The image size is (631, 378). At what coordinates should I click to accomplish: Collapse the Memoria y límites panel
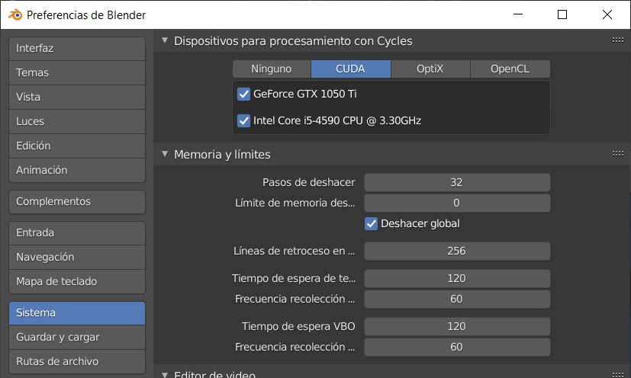(x=165, y=154)
